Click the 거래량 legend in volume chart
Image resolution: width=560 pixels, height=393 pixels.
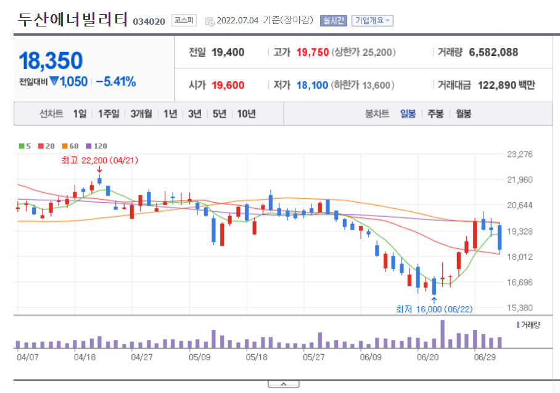(528, 325)
